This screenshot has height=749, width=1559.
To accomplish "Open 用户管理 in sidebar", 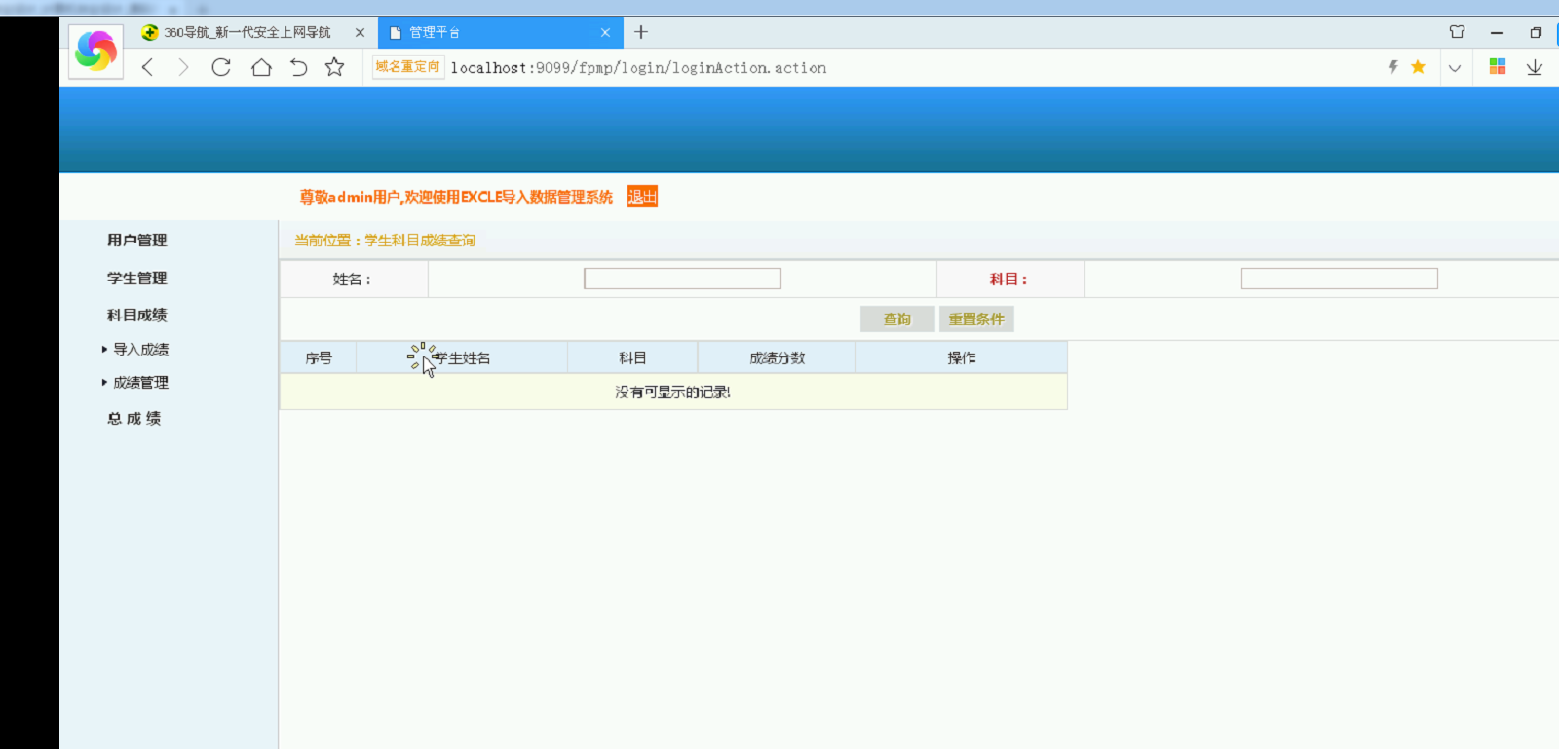I will (136, 241).
